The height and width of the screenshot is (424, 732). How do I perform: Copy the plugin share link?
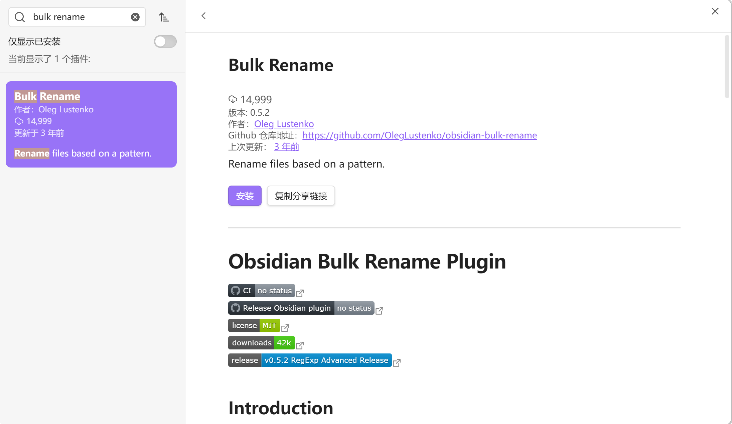(x=301, y=196)
